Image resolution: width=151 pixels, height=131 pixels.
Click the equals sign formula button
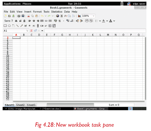(x=42, y=31)
